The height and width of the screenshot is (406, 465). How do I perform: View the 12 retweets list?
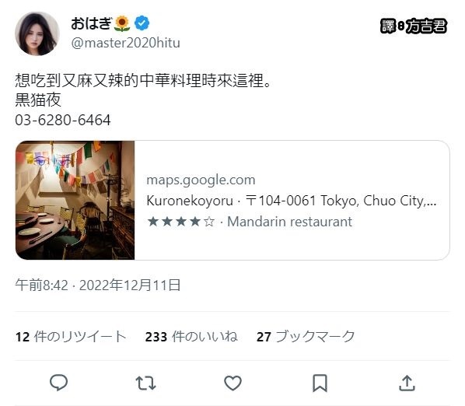pos(71,337)
